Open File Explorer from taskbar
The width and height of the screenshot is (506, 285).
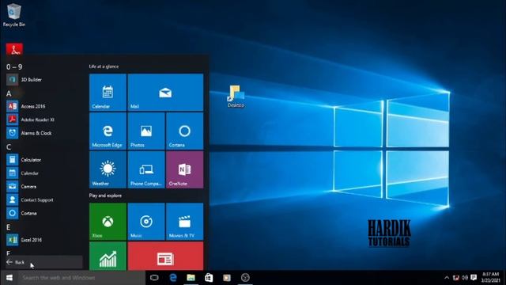tap(191, 278)
